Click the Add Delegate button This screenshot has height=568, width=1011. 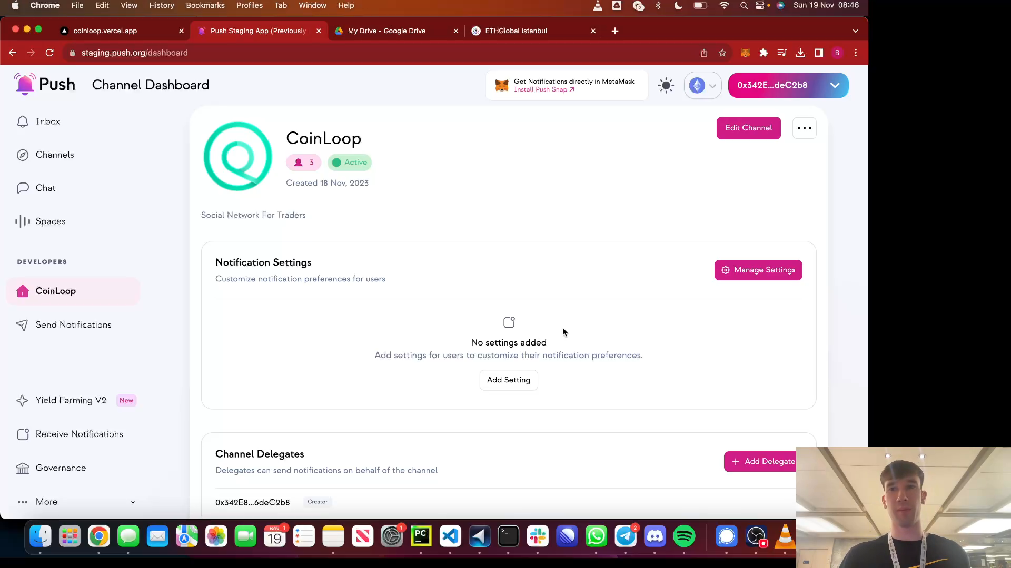760,462
